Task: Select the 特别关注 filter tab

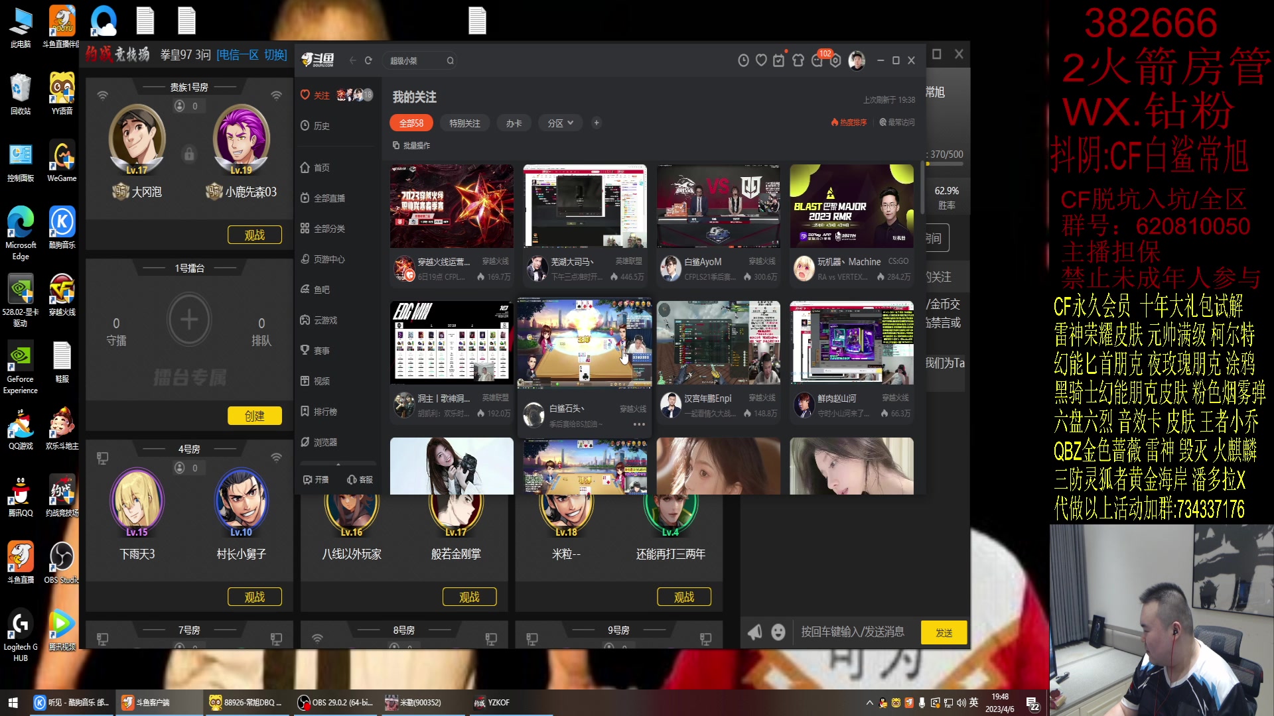Action: [x=464, y=123]
